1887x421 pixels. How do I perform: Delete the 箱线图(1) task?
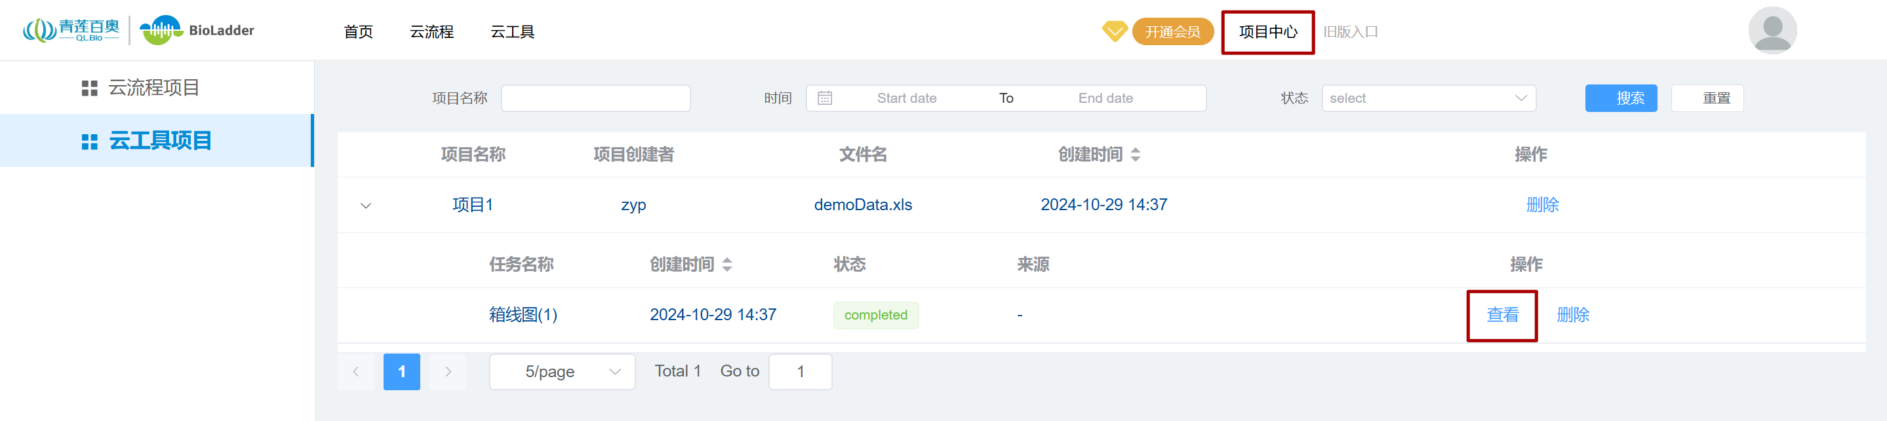point(1573,315)
